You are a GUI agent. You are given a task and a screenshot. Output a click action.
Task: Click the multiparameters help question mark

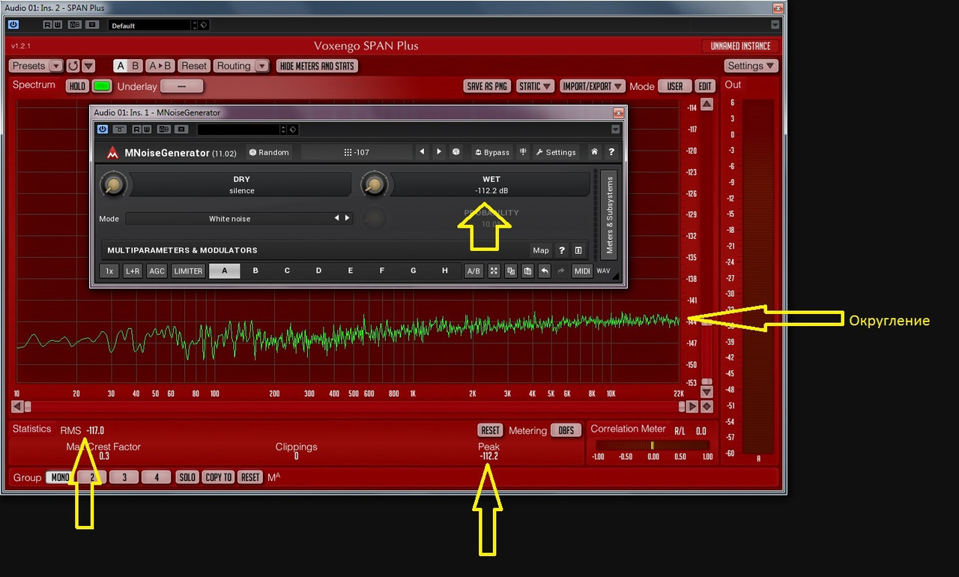562,250
